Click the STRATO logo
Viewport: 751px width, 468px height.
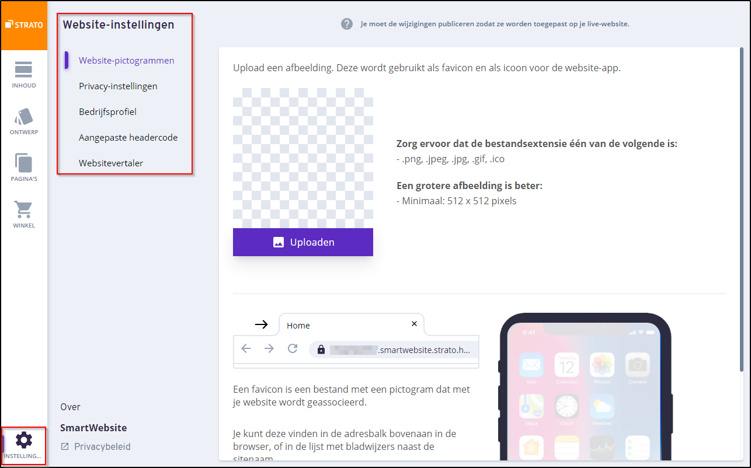(x=24, y=25)
